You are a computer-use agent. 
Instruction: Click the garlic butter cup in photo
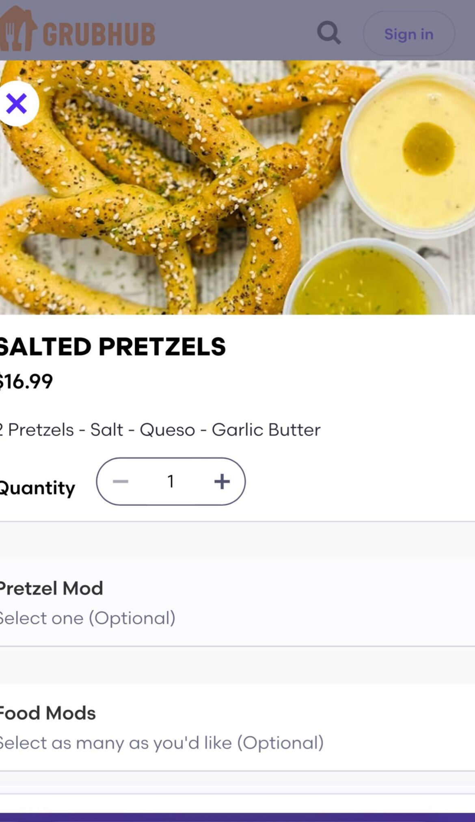click(361, 281)
